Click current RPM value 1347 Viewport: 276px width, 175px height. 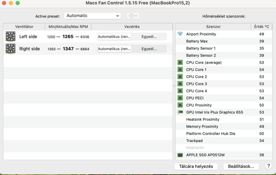pos(68,49)
